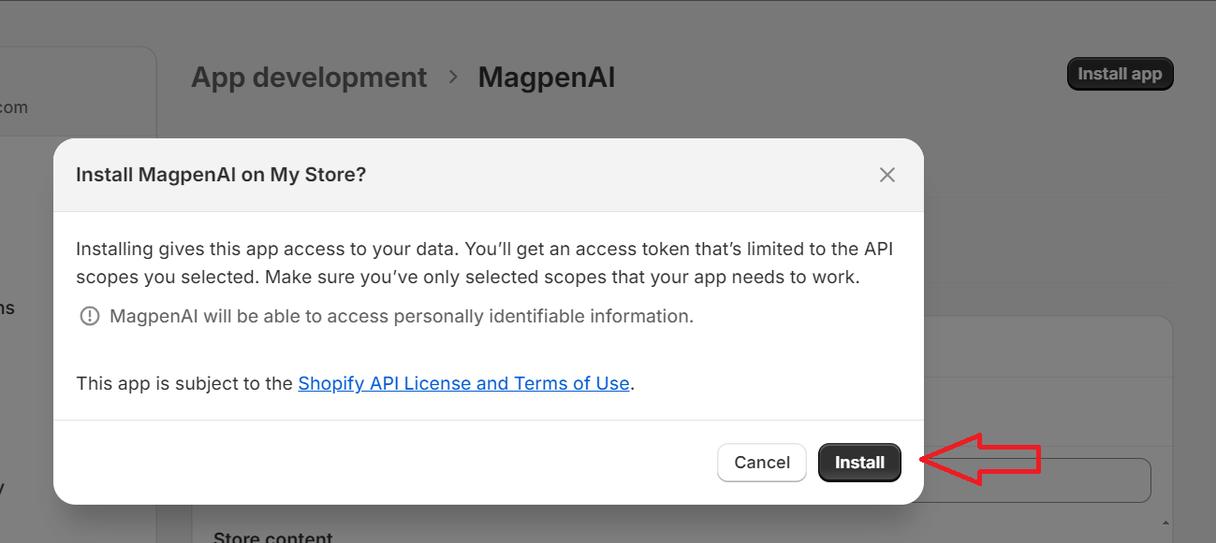The image size is (1216, 543).
Task: Click the breadcrumb chevron after App development
Action: [x=454, y=77]
